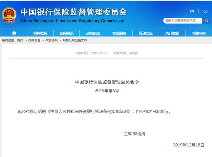Go to 首页 in breadcrumb
This screenshot has width=212, height=157.
pyautogui.click(x=20, y=40)
